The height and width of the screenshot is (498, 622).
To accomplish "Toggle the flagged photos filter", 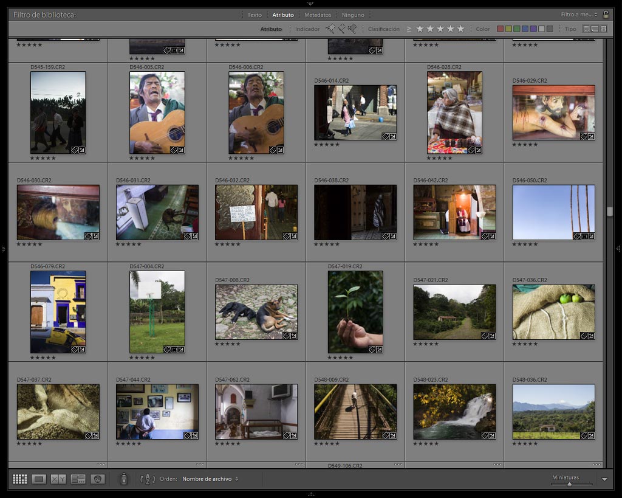I will (330, 29).
